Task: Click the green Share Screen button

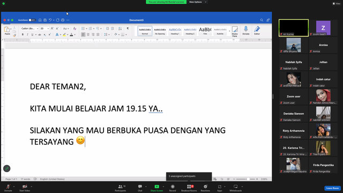Action: click(x=156, y=188)
